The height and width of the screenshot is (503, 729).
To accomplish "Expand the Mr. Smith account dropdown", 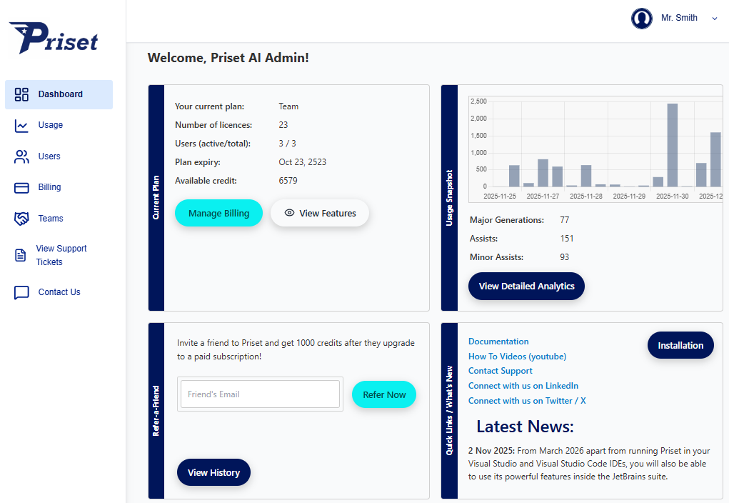I will 715,19.
